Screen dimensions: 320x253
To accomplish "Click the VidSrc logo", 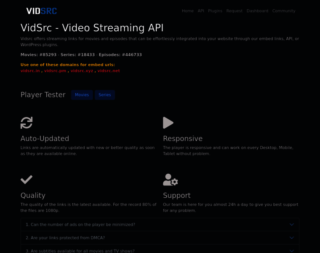I will (x=42, y=11).
